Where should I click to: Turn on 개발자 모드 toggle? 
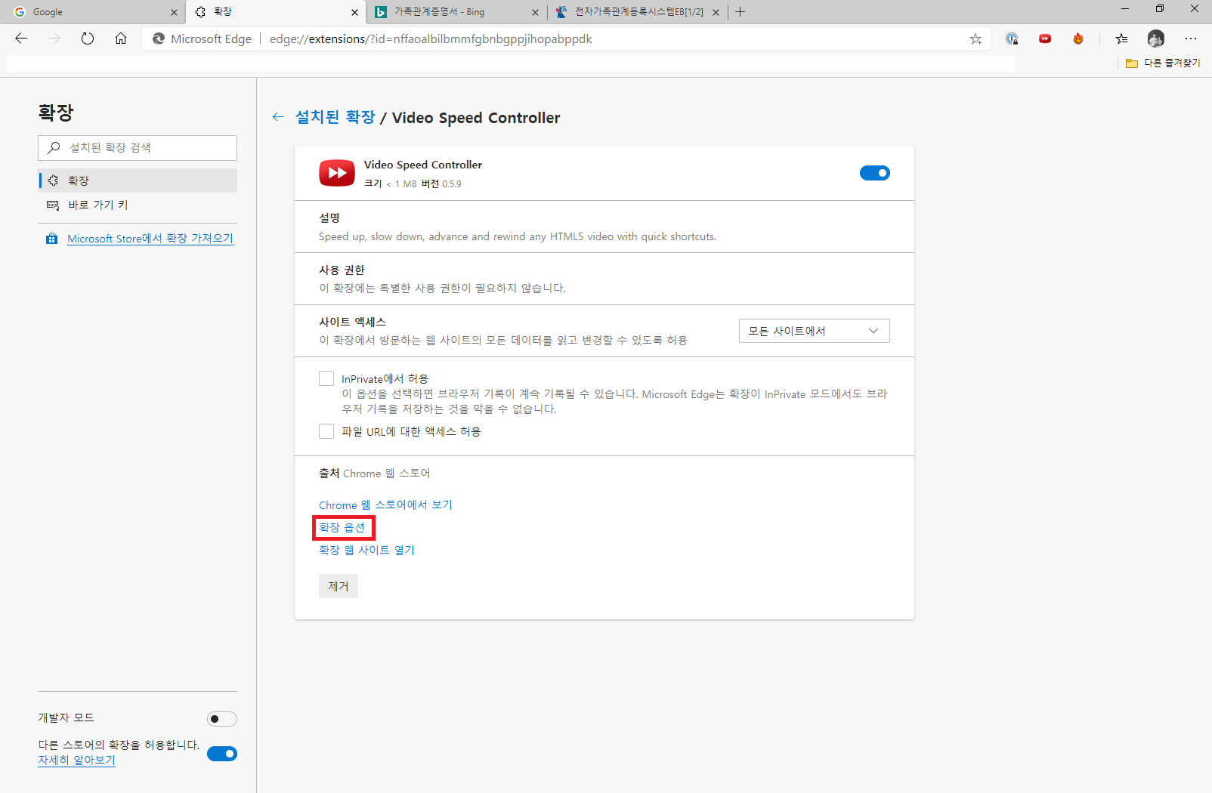point(222,719)
